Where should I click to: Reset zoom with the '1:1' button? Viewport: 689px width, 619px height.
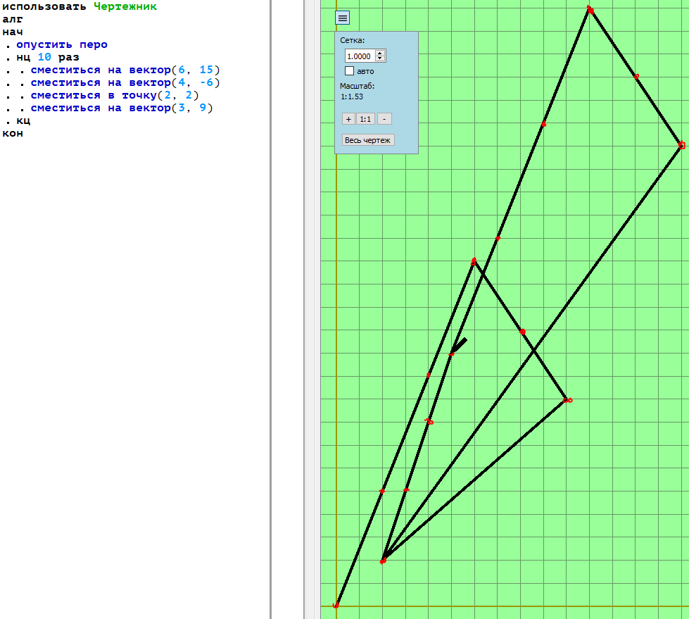pyautogui.click(x=365, y=119)
